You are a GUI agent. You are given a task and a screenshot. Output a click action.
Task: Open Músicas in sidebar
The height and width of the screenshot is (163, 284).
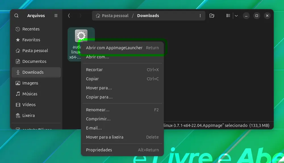tap(36, 94)
